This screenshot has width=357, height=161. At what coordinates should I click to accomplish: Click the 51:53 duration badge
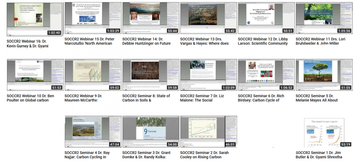(56, 88)
